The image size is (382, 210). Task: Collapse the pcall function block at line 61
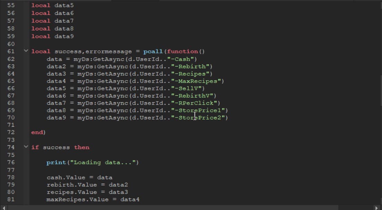click(26, 51)
